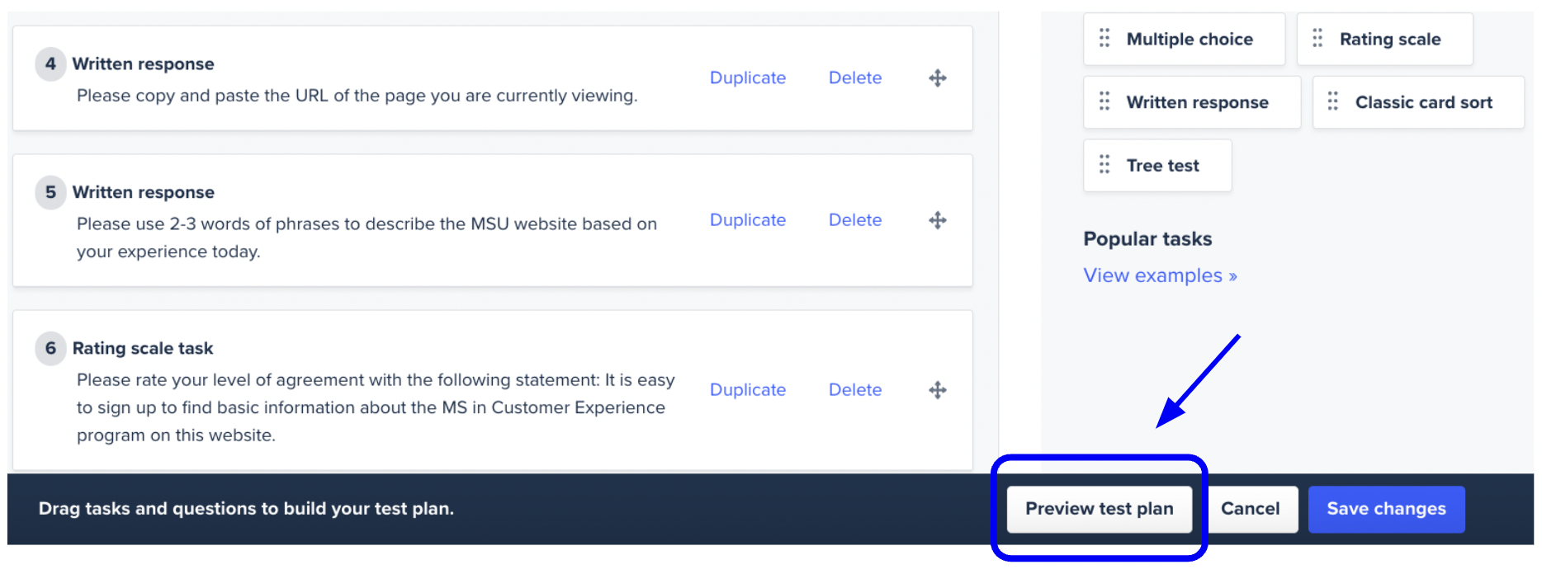Grab drag dots on Classic card sort
The width and height of the screenshot is (1542, 574).
(1333, 101)
